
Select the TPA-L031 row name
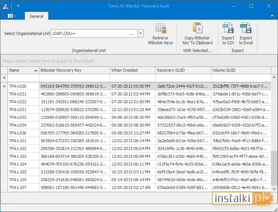[23, 110]
